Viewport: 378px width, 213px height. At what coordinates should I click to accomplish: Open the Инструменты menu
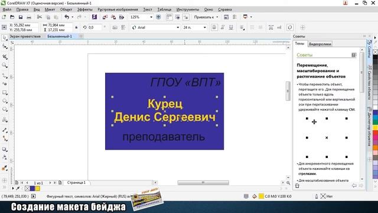coord(188,9)
